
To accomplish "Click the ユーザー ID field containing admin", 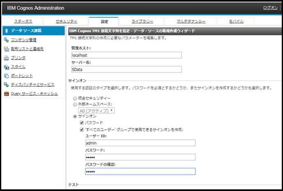I will pyautogui.click(x=140, y=143).
